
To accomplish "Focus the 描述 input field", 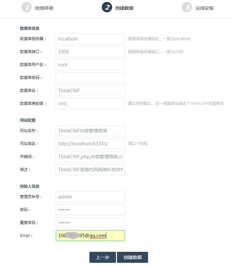I will coord(90,170).
